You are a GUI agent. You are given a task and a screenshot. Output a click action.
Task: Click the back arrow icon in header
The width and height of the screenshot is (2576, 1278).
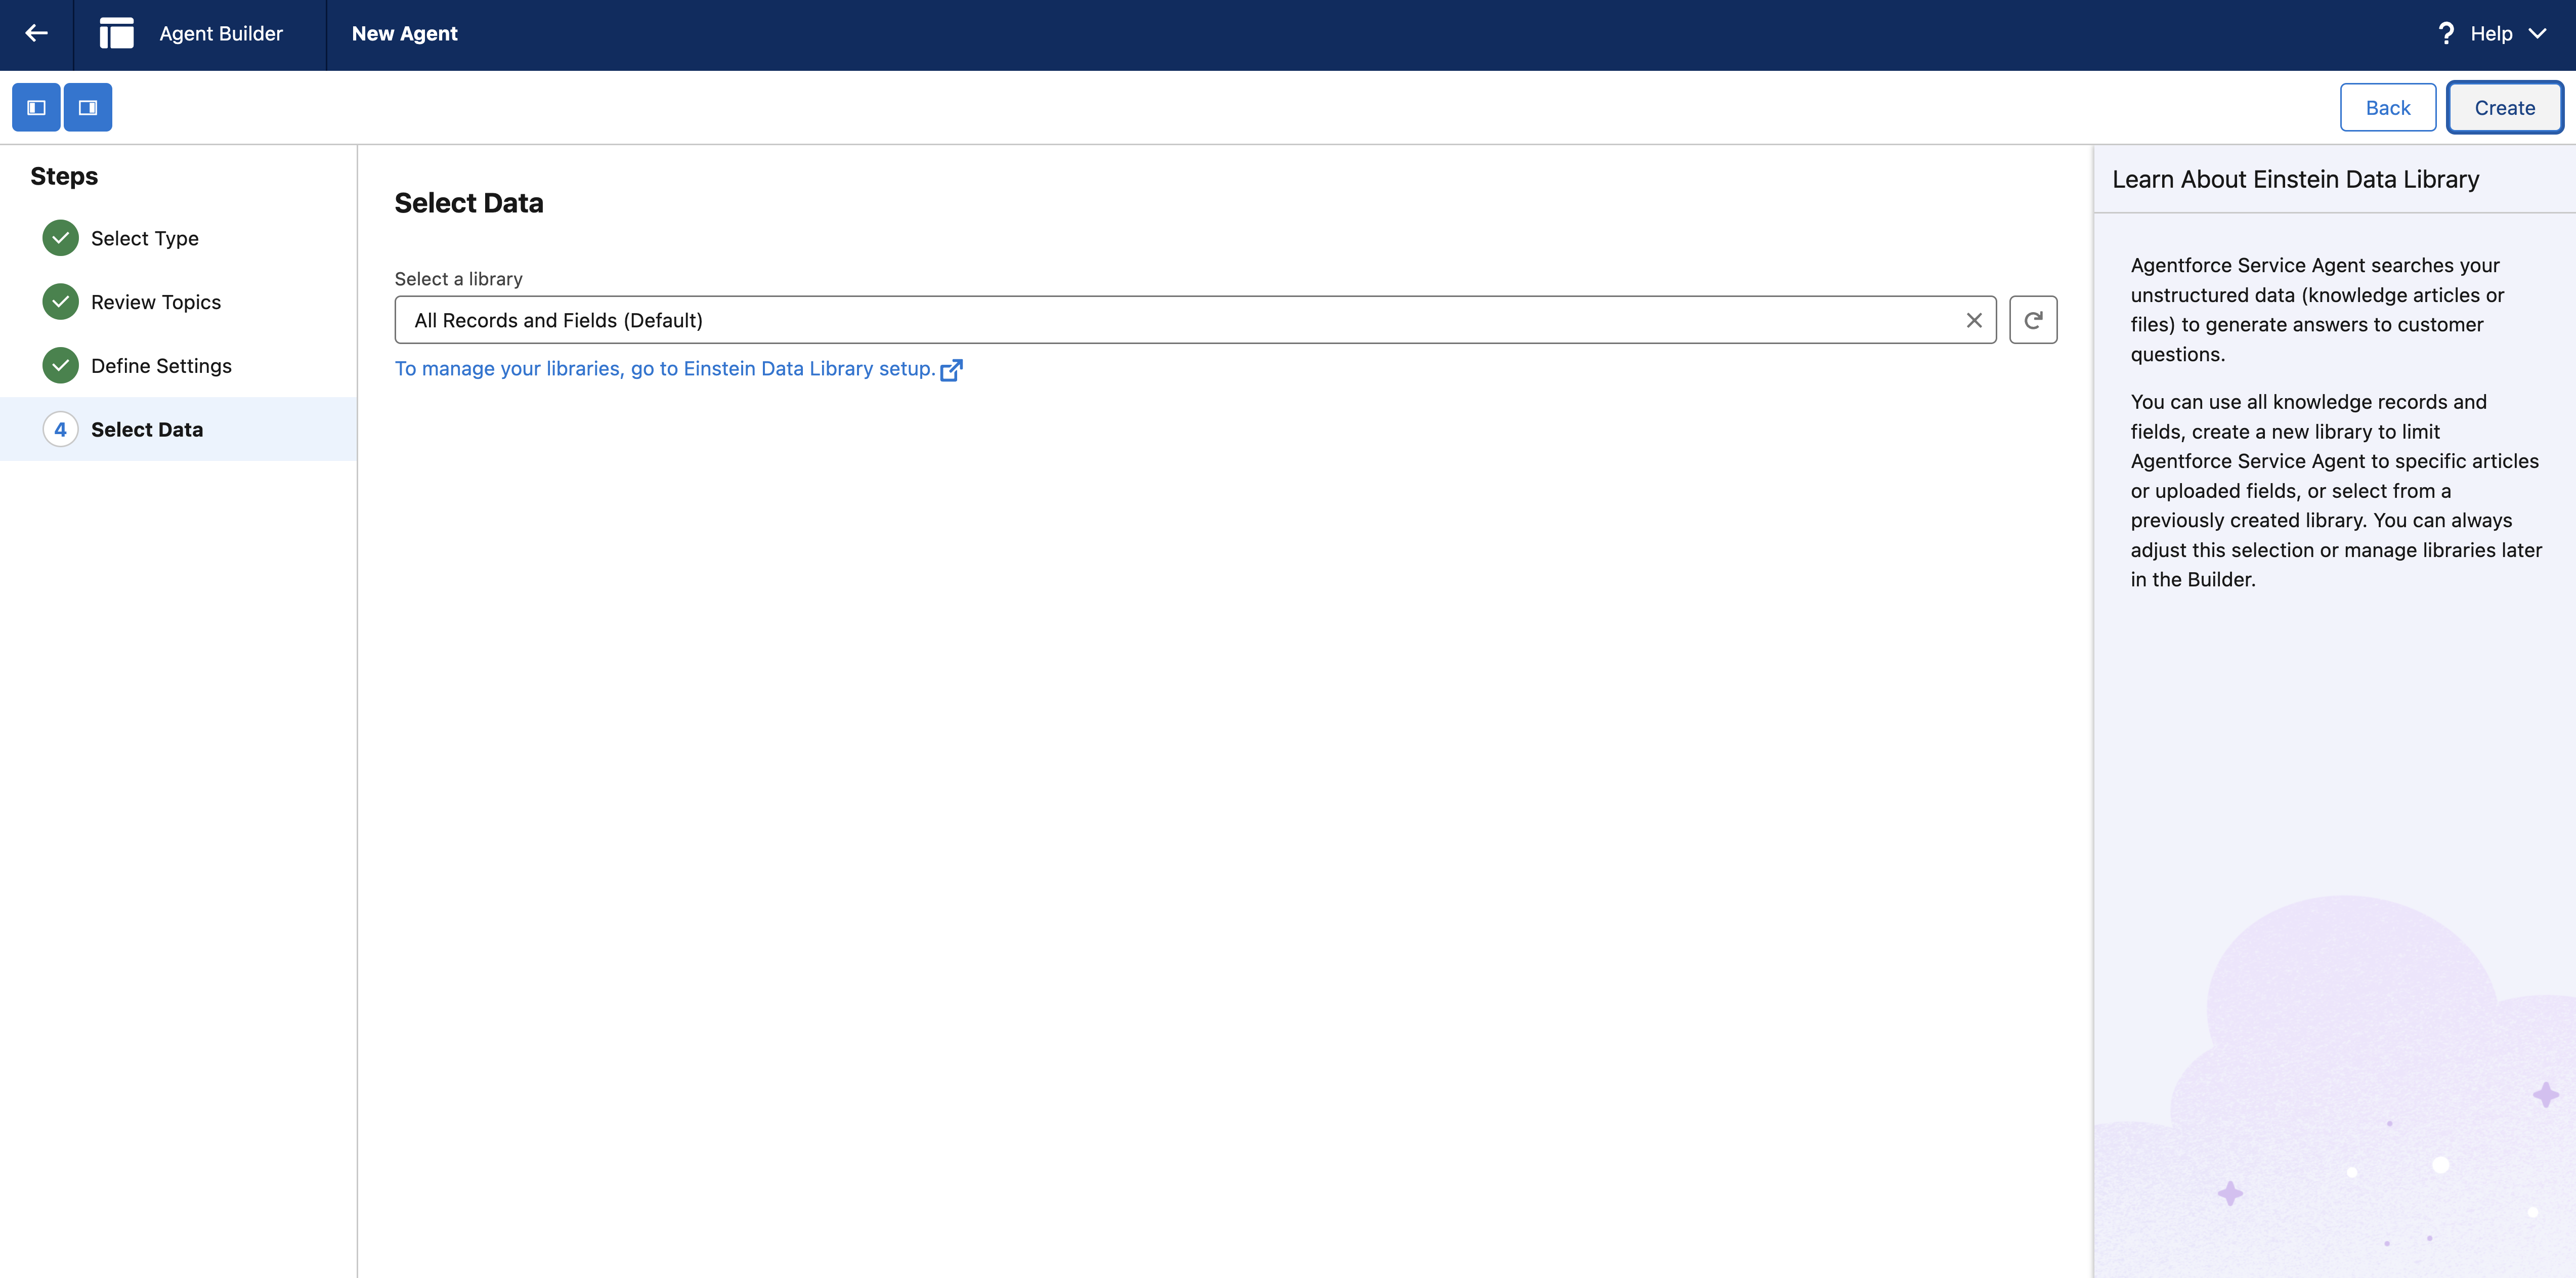click(x=36, y=33)
